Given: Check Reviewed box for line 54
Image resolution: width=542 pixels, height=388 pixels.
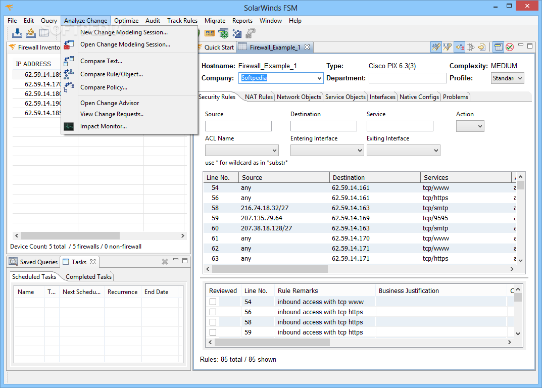Looking at the screenshot, I should click(x=213, y=302).
